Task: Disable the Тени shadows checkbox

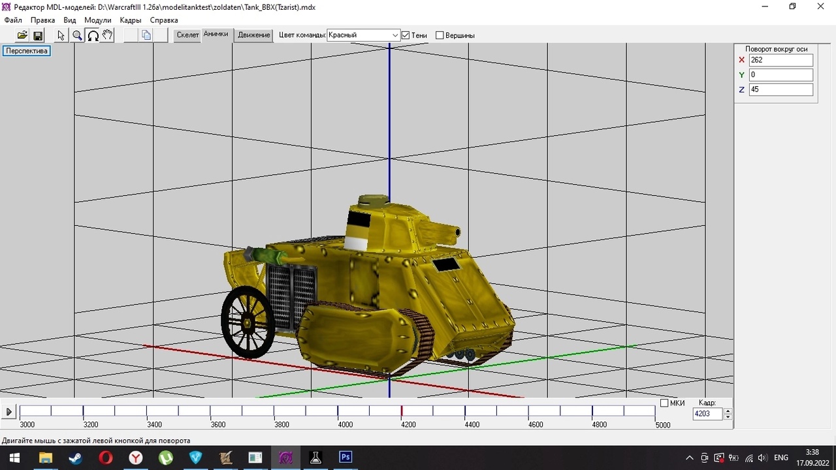Action: click(406, 35)
